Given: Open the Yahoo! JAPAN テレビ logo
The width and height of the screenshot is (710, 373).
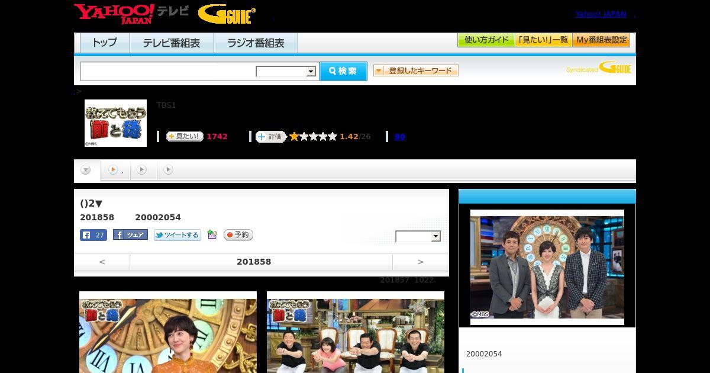Looking at the screenshot, I should pos(131,14).
